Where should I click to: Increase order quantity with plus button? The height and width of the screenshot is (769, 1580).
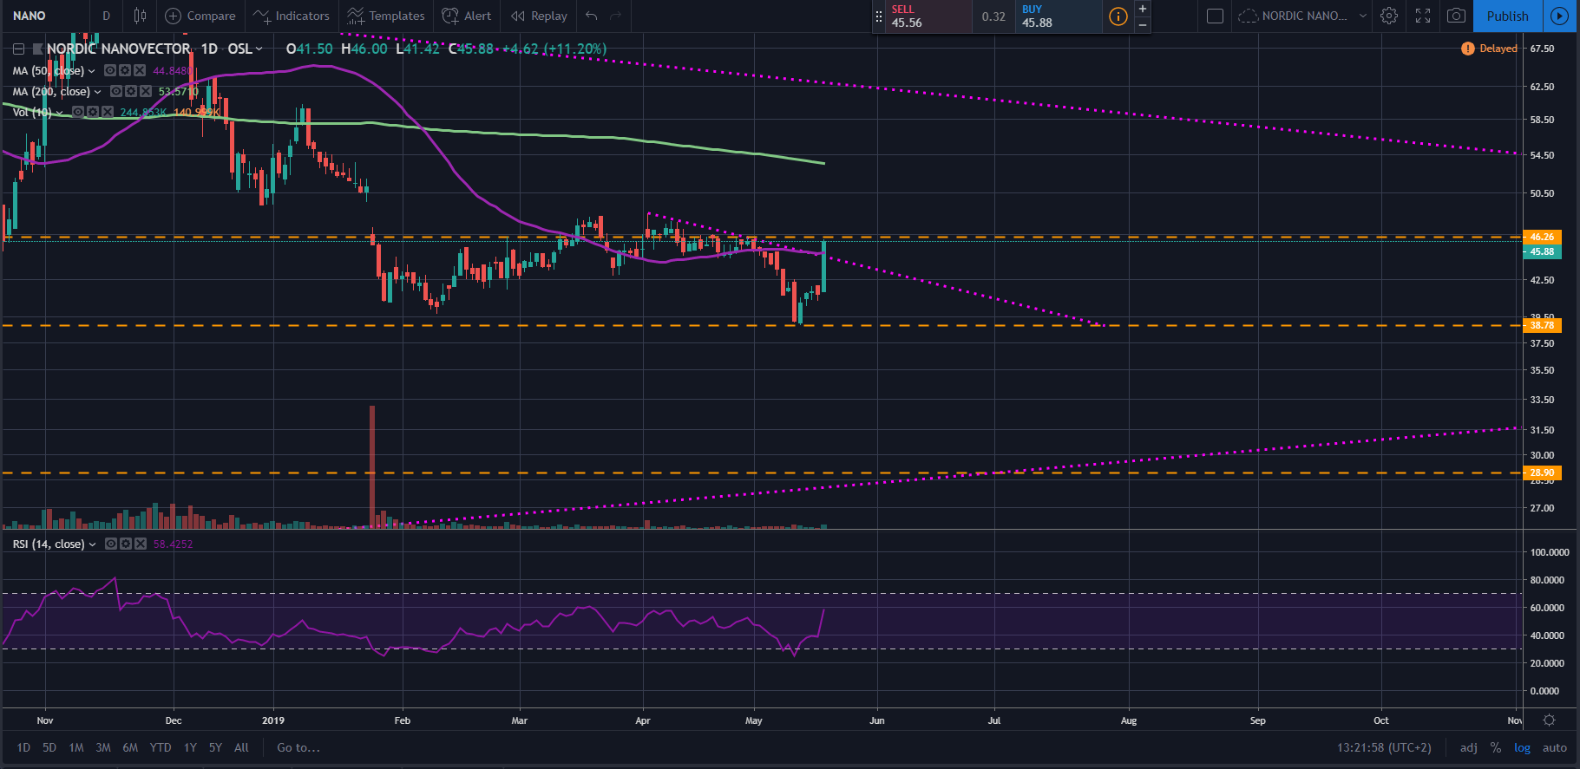point(1143,9)
